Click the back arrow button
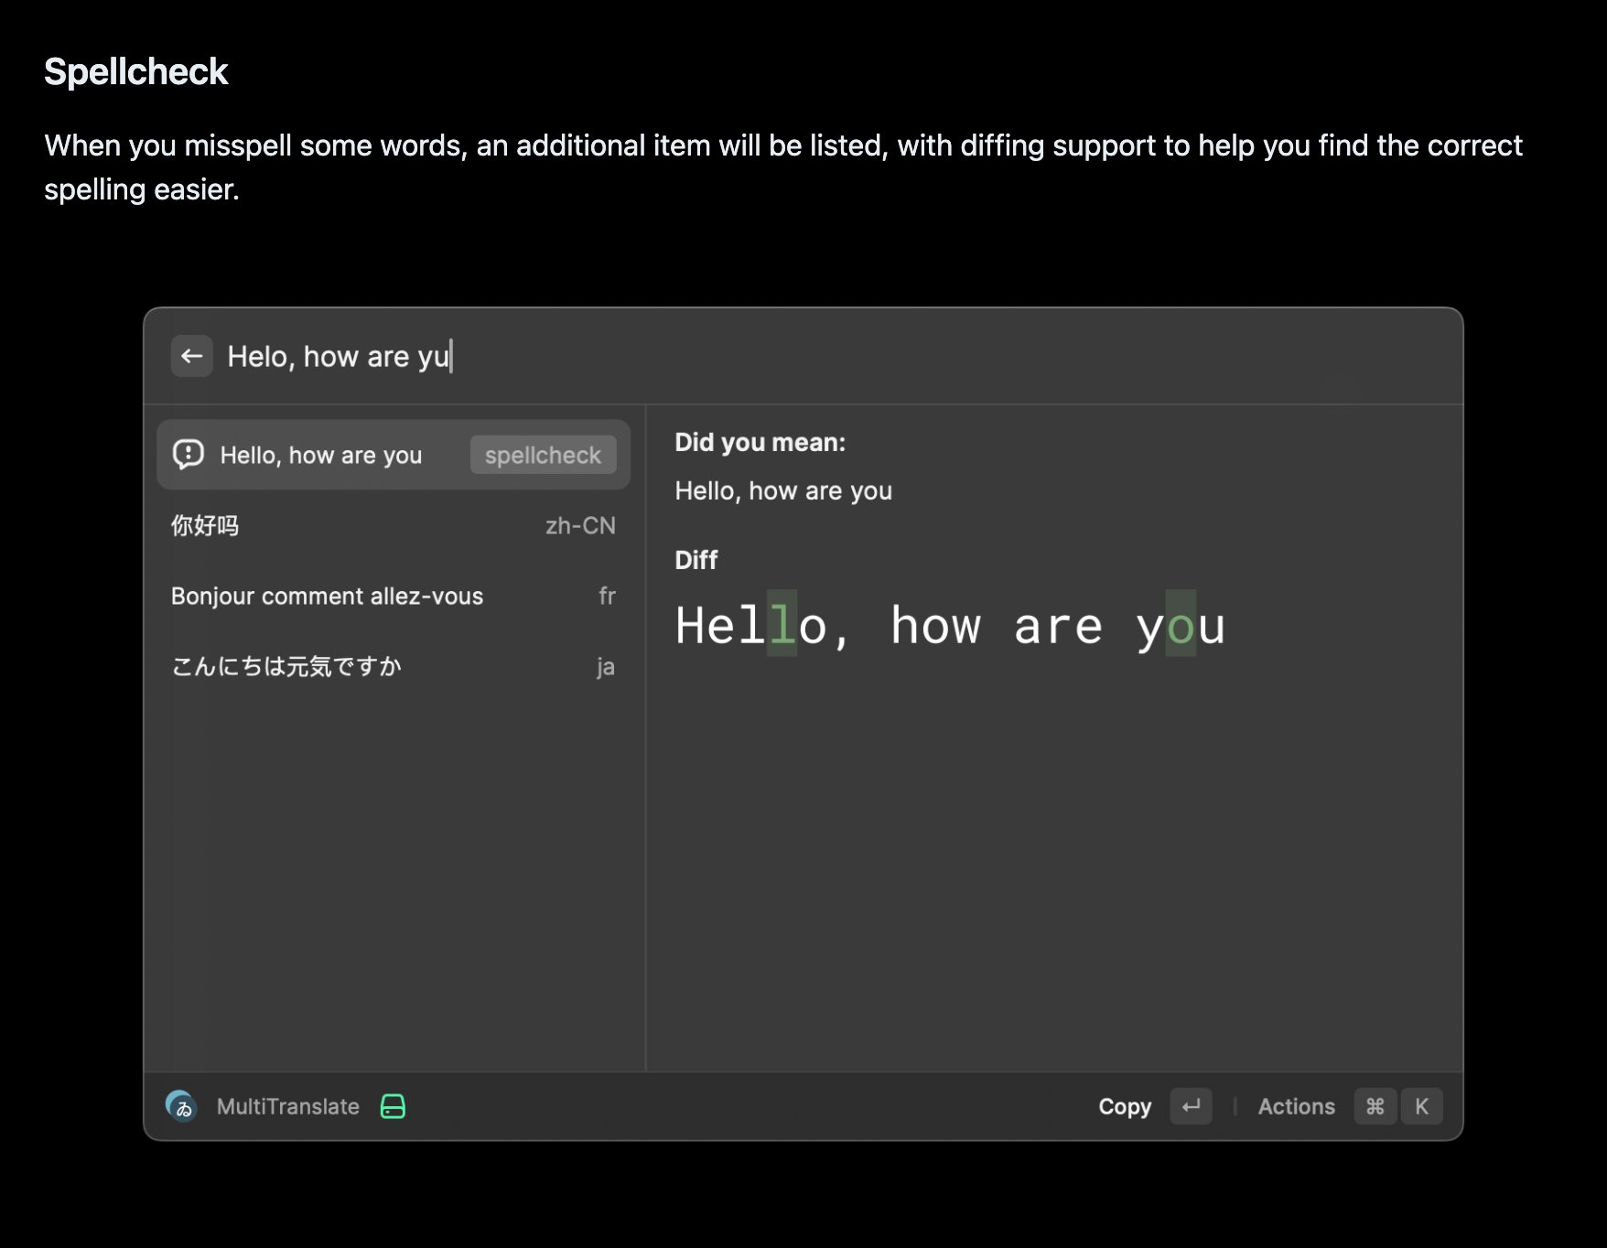 pos(191,356)
